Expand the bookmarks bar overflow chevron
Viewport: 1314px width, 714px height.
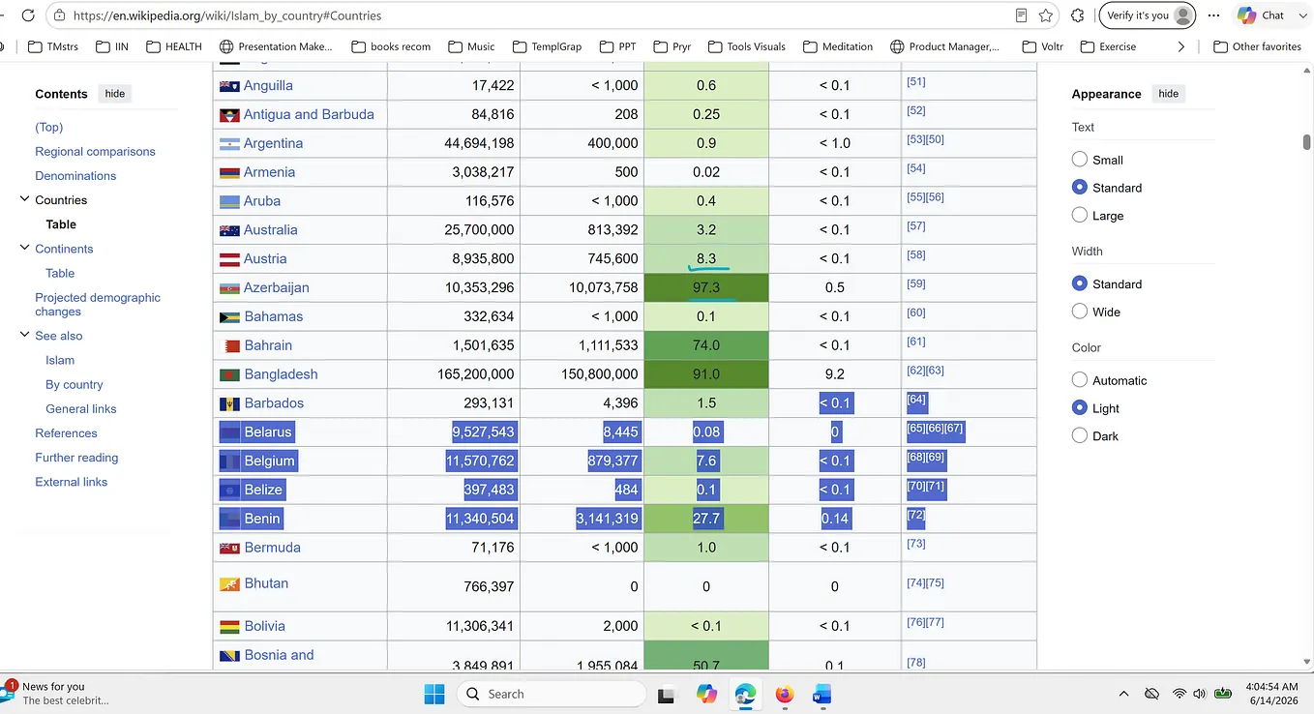[1181, 46]
